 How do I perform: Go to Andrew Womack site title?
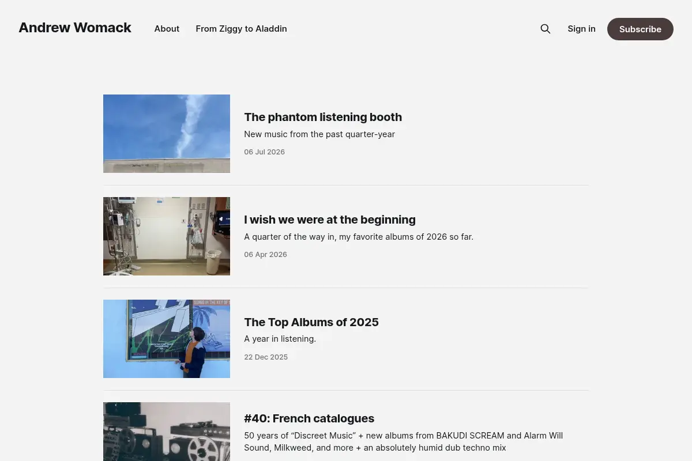tap(75, 28)
